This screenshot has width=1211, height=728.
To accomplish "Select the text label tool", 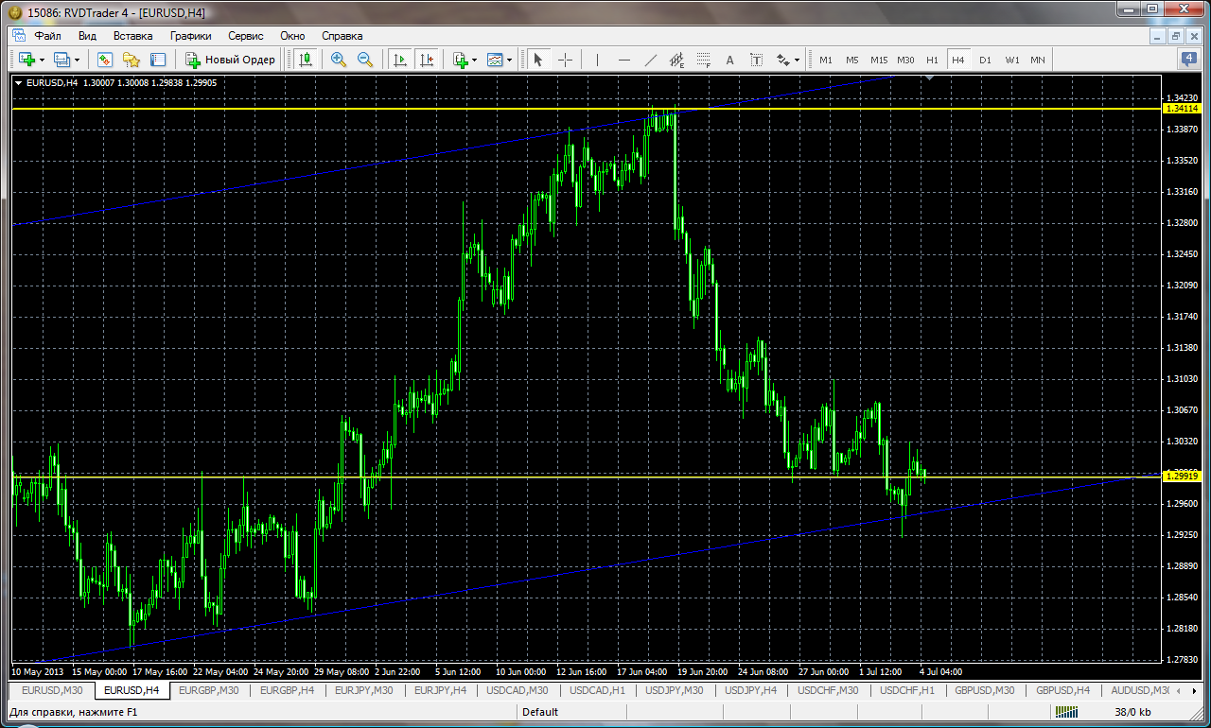I will (x=756, y=60).
